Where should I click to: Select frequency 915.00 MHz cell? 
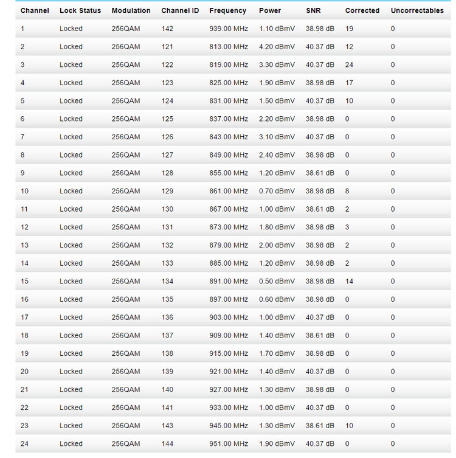point(229,353)
